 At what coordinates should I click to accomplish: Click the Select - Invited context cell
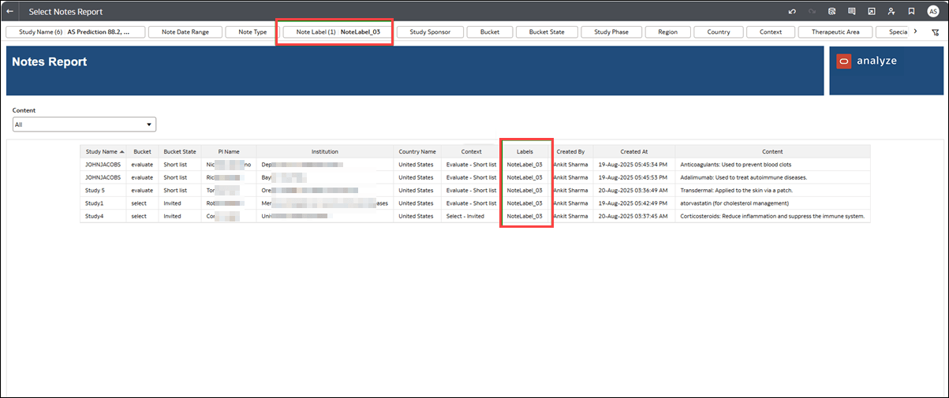pos(471,216)
